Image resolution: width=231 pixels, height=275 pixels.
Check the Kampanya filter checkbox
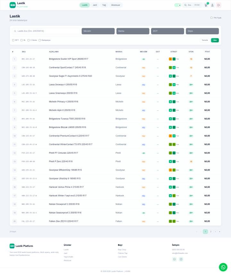[x=40, y=40]
